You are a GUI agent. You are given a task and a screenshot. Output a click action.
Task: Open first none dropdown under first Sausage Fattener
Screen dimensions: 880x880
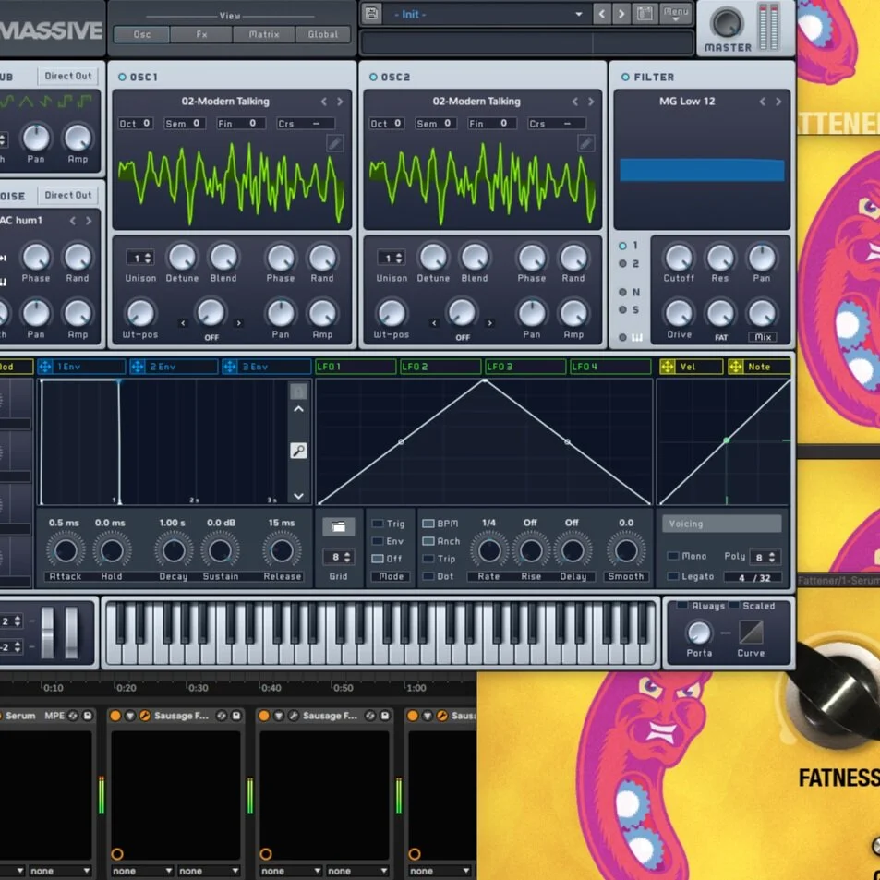coord(142,871)
